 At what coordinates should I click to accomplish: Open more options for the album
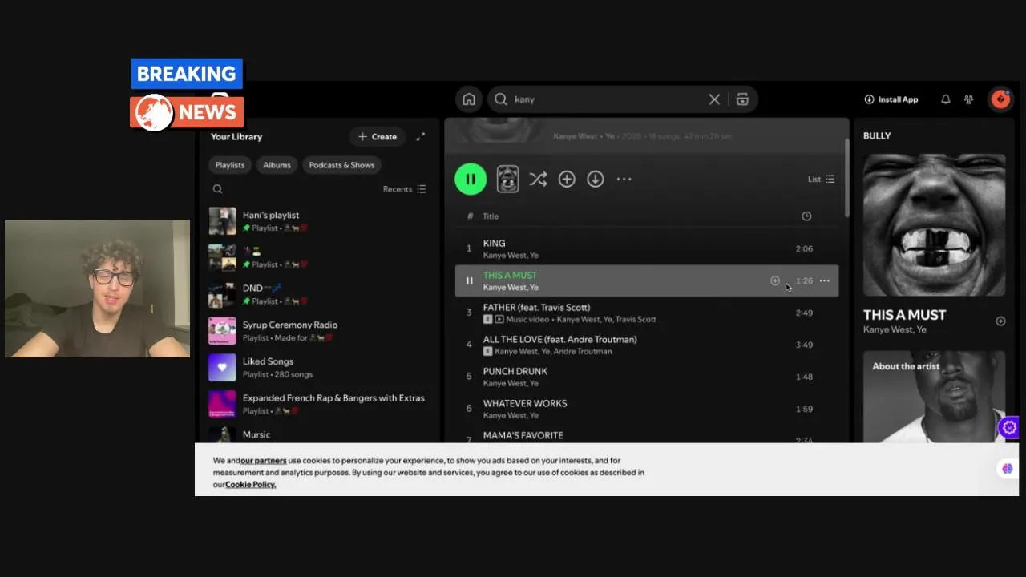[624, 180]
